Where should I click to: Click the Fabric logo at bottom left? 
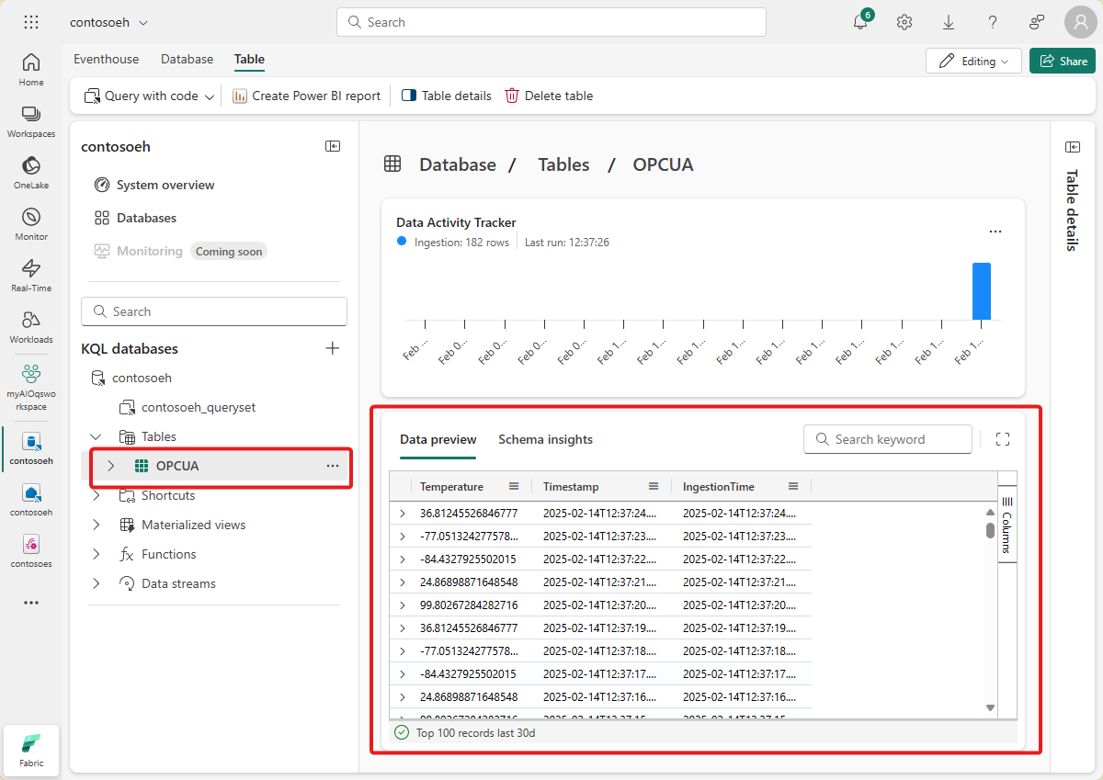[x=30, y=750]
